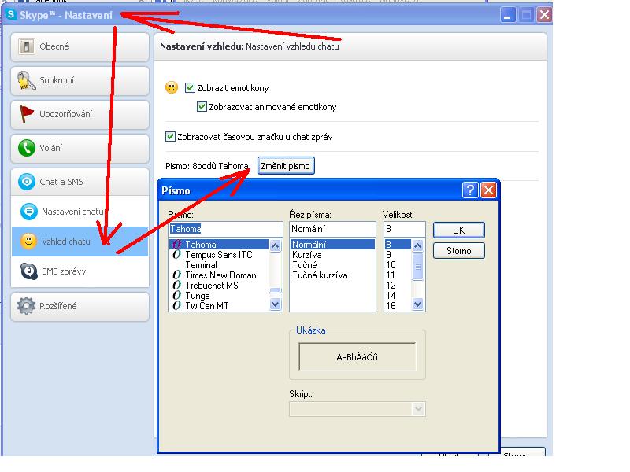Choose Tučné font style
The height and width of the screenshot is (472, 630).
tap(332, 265)
